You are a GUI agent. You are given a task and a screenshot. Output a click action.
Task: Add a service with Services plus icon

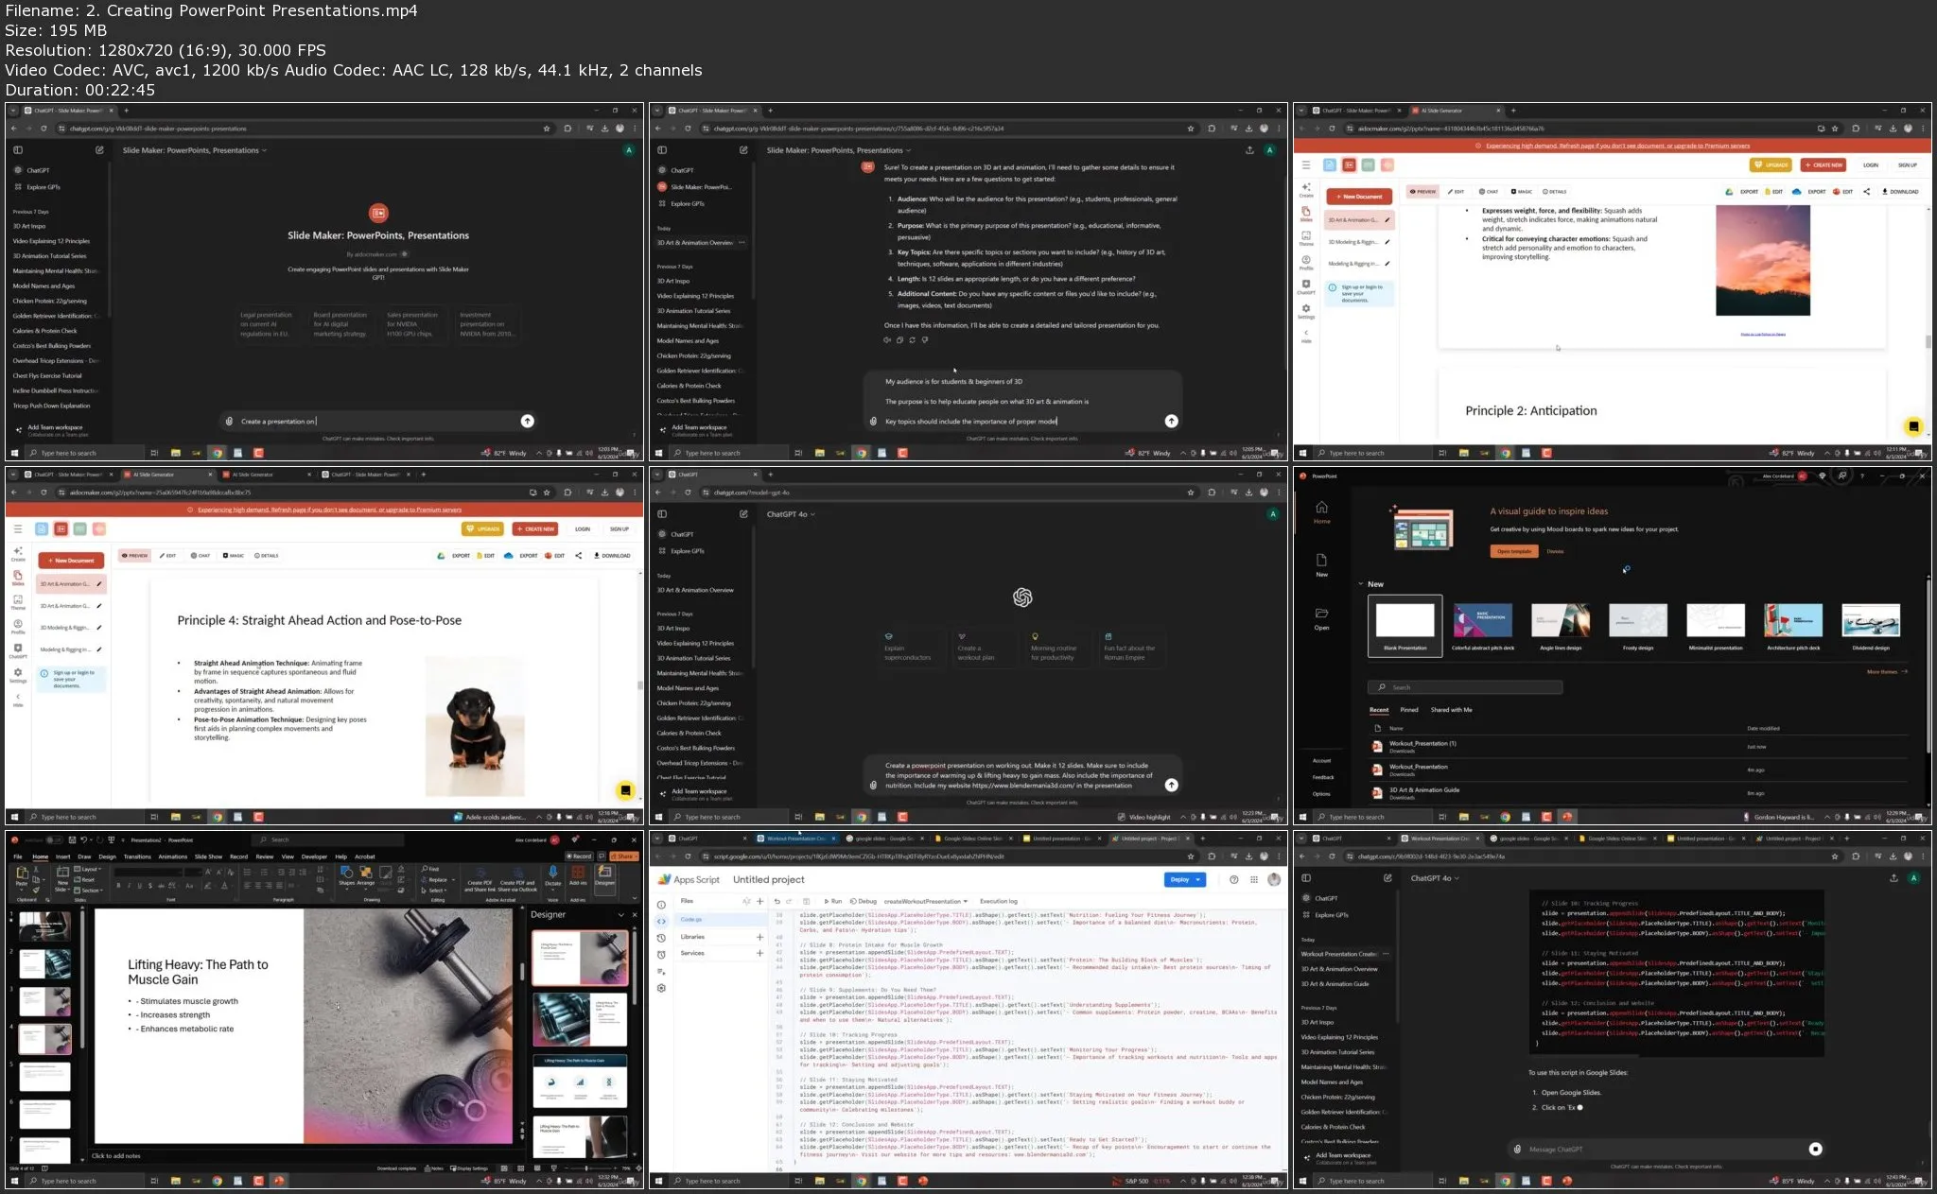click(759, 953)
